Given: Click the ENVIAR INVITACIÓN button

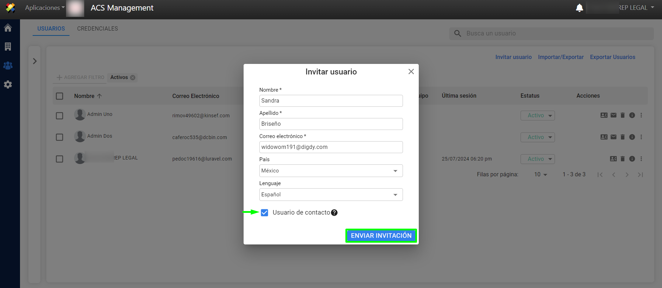Looking at the screenshot, I should (381, 236).
